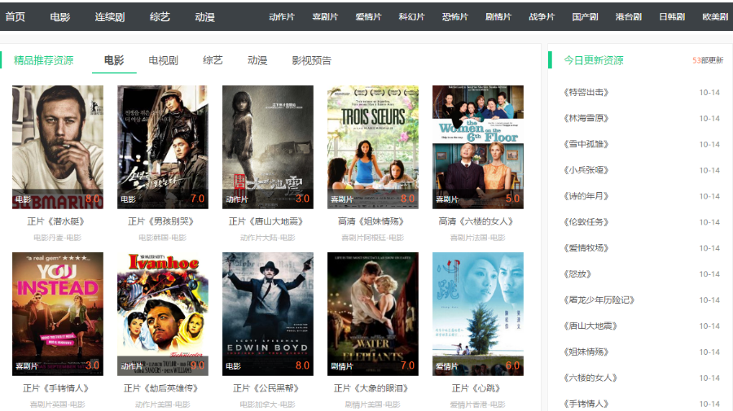The height and width of the screenshot is (411, 733).
Task: Open 《小兵张嘎》 in today's updates
Action: click(x=586, y=170)
